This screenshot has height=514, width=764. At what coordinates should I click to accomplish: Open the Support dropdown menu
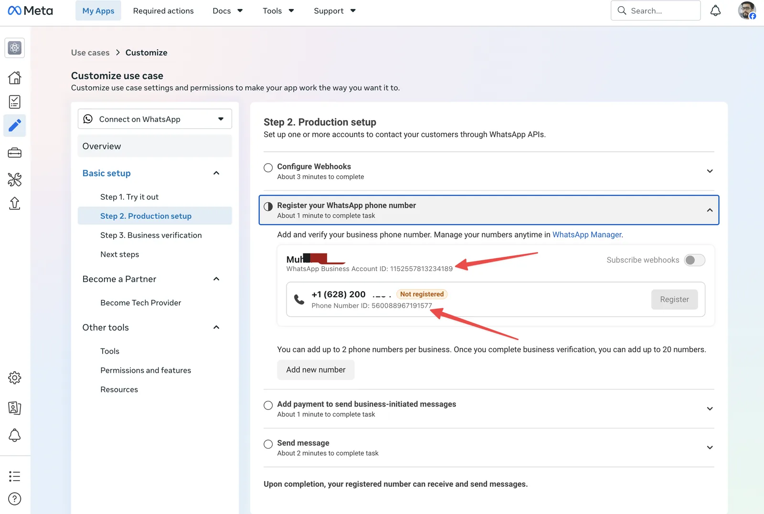click(335, 10)
